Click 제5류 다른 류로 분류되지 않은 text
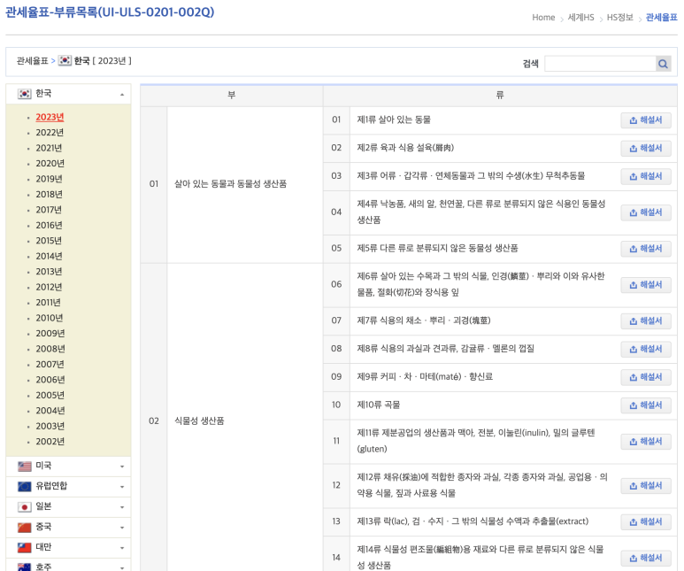684x571 pixels. point(437,249)
